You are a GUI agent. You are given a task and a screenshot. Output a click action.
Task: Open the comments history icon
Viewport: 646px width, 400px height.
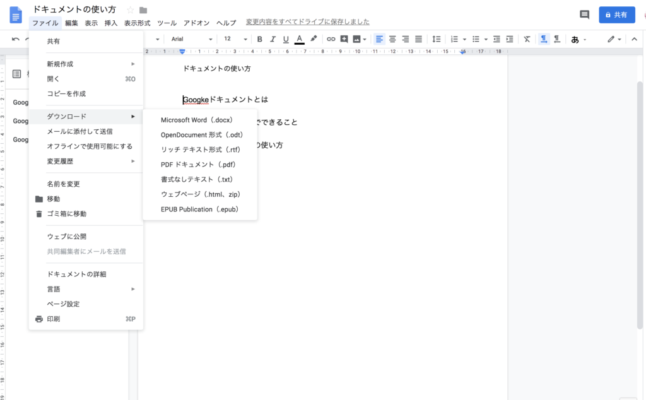(584, 15)
